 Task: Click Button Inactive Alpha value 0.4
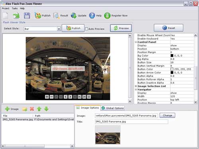[x=172, y=83]
